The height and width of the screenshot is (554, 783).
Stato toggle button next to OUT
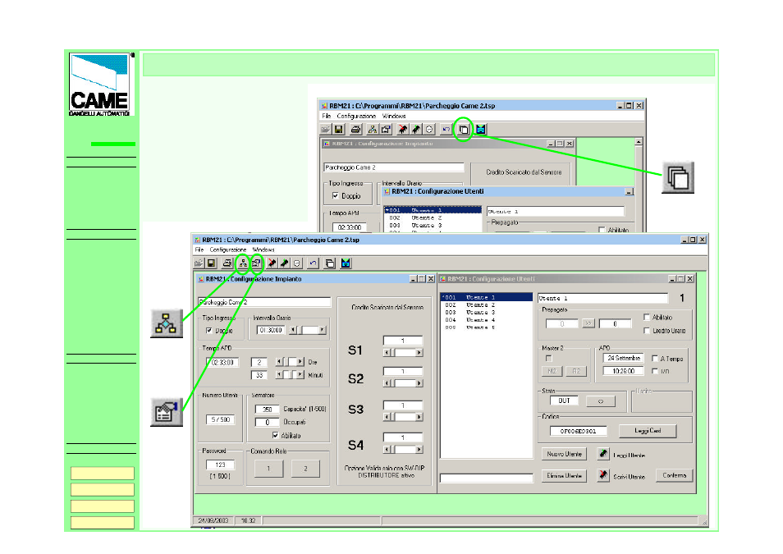coord(600,401)
